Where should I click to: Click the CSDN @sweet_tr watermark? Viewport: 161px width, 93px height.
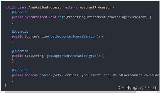point(138,88)
